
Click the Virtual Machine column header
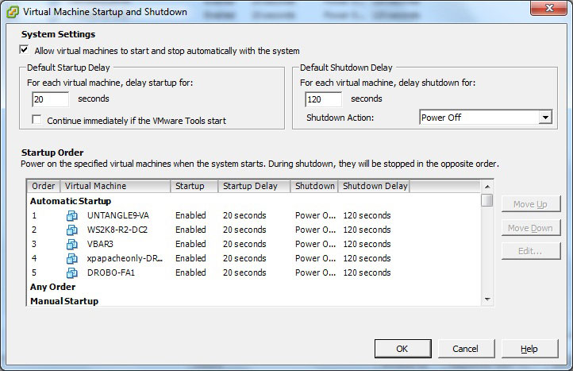[115, 186]
